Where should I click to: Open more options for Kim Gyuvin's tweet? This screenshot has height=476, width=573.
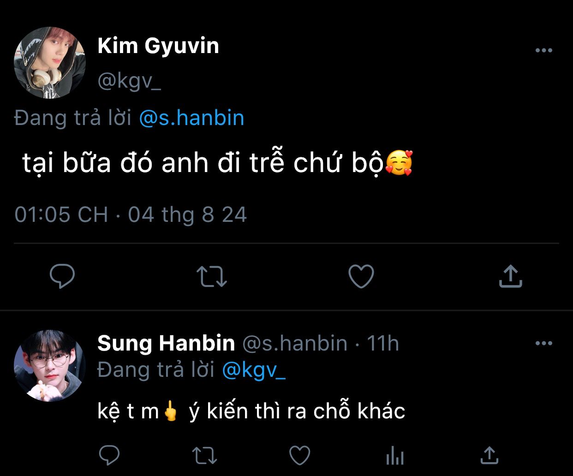click(544, 51)
